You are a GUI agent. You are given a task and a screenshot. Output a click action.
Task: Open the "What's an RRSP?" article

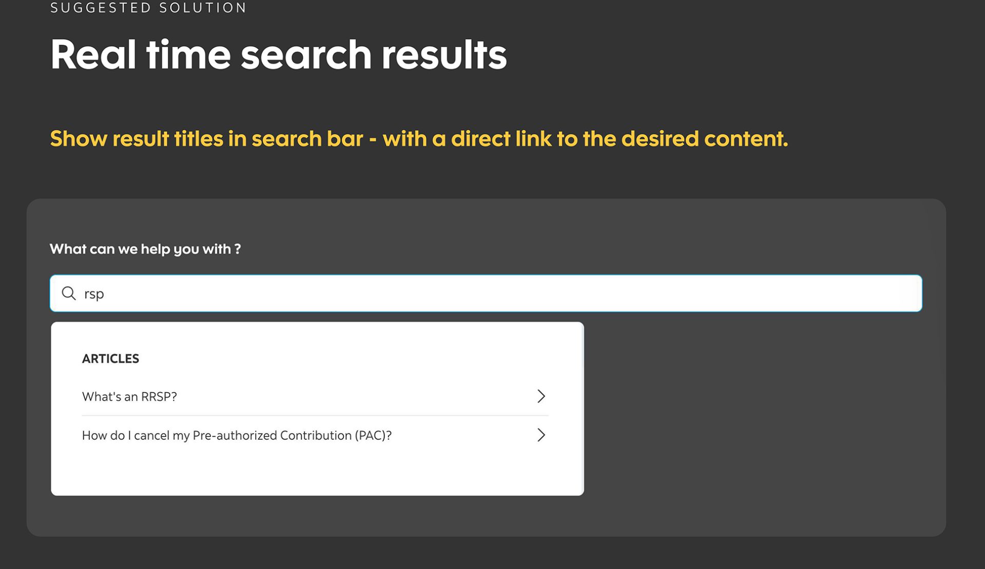(129, 397)
